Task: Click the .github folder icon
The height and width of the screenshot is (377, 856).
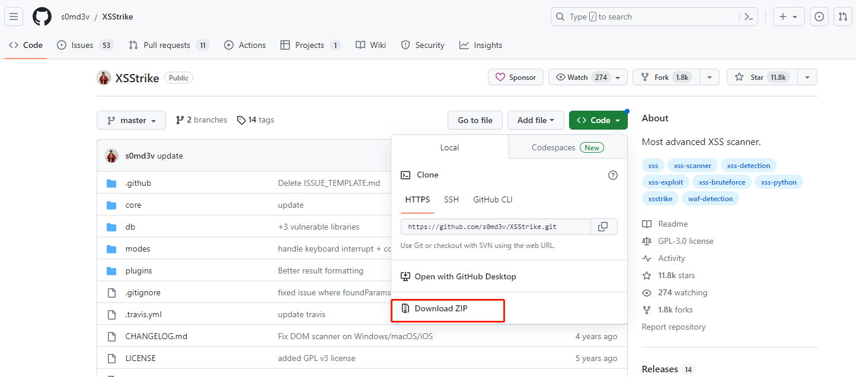Action: pos(111,183)
